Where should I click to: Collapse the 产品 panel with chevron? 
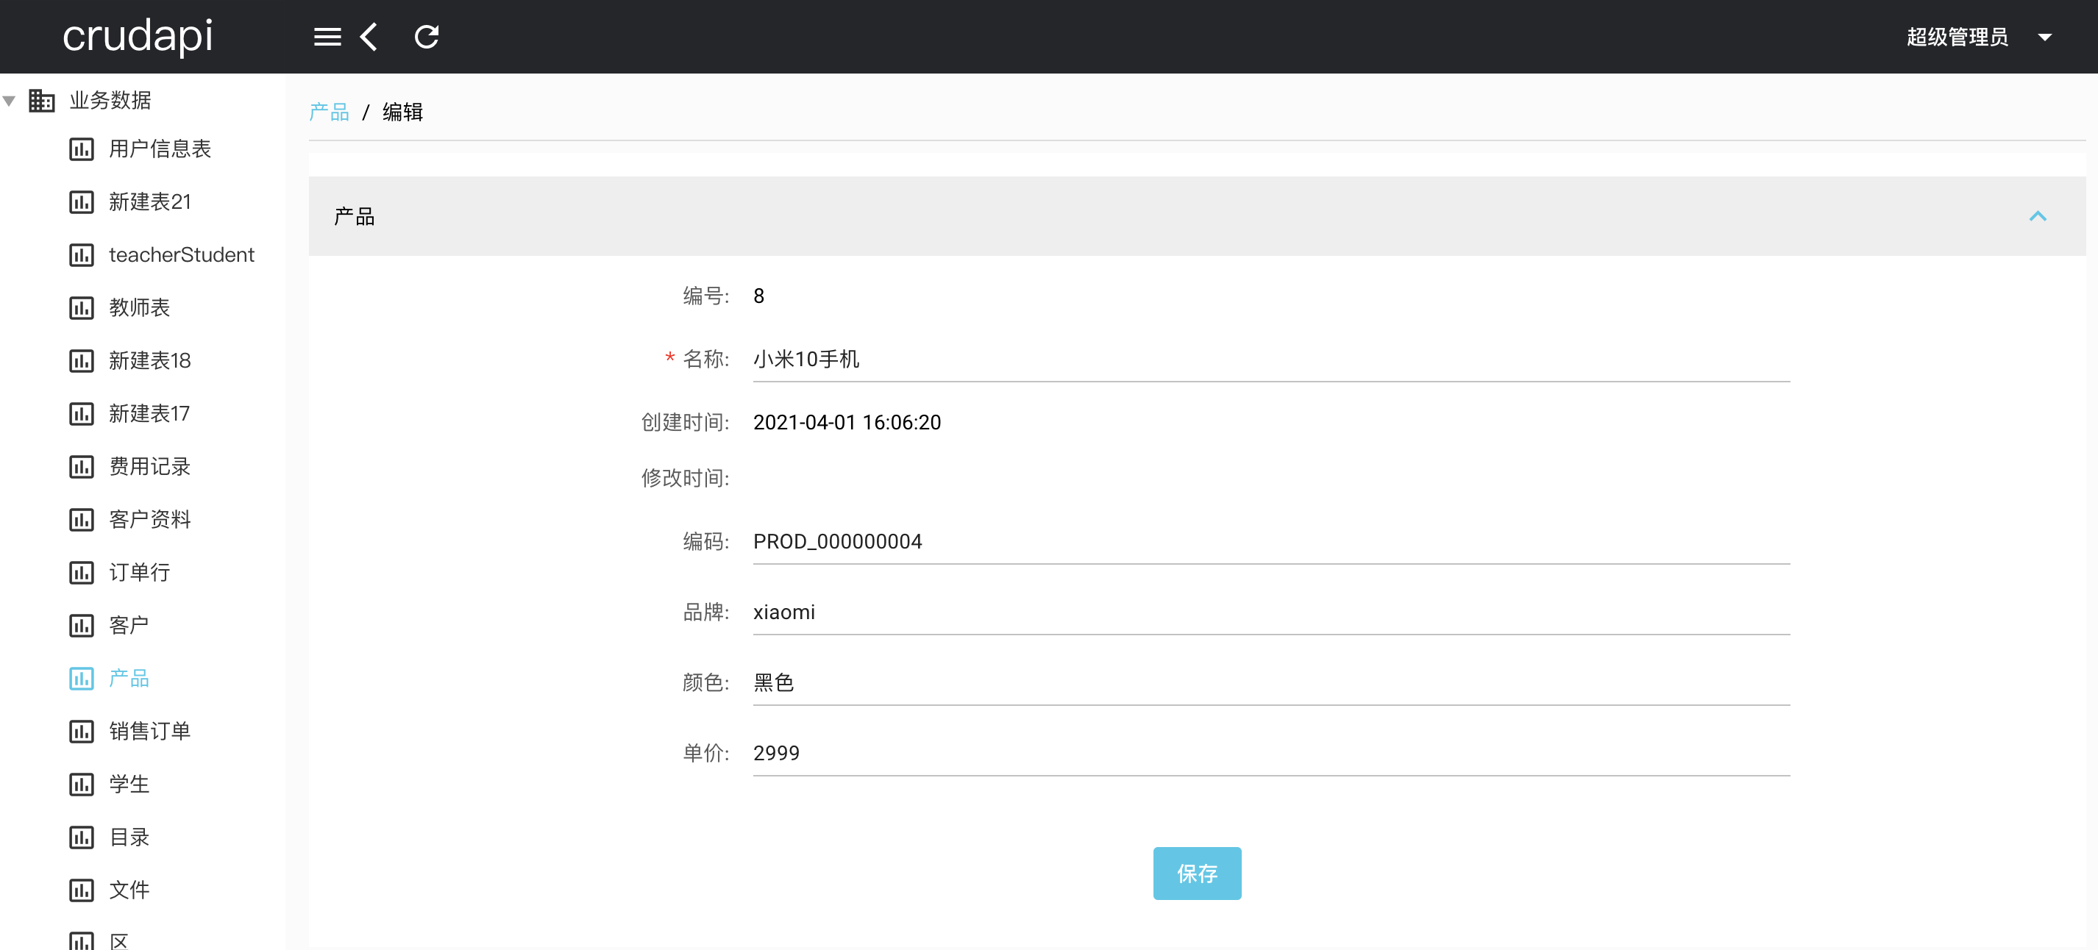point(2037,215)
